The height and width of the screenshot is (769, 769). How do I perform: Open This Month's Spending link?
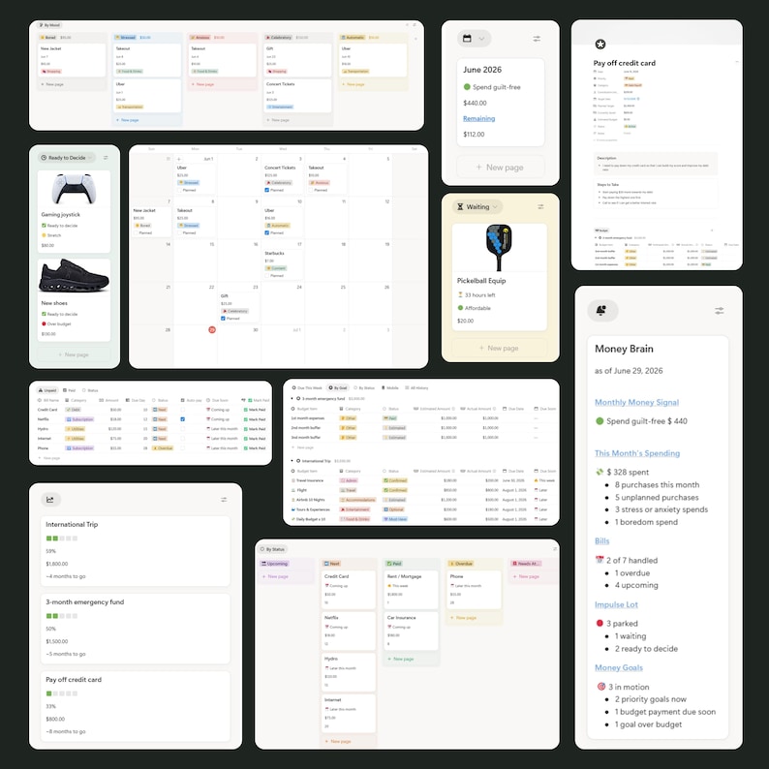click(637, 453)
